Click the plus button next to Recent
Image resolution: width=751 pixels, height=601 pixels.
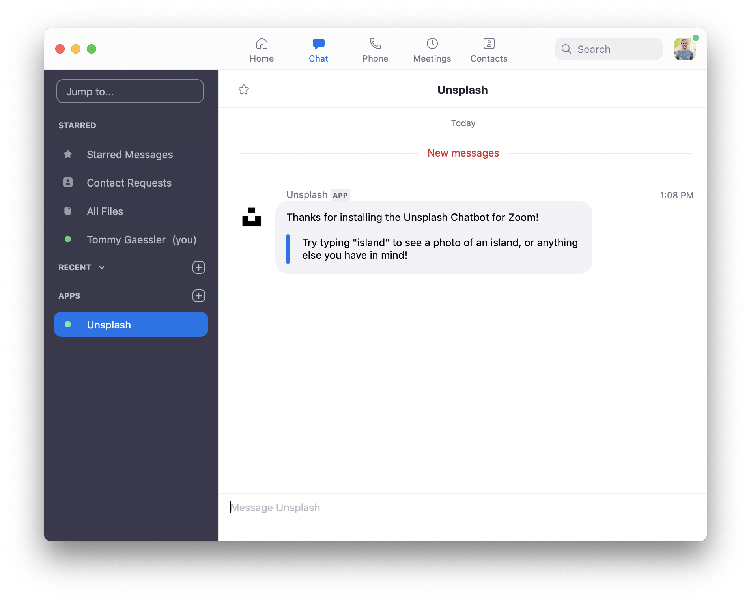point(198,267)
